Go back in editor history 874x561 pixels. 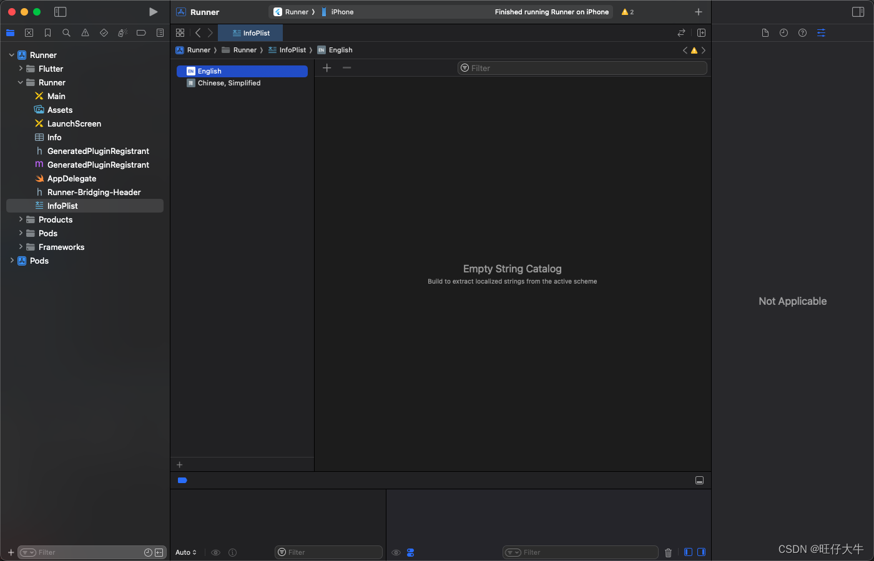[198, 33]
